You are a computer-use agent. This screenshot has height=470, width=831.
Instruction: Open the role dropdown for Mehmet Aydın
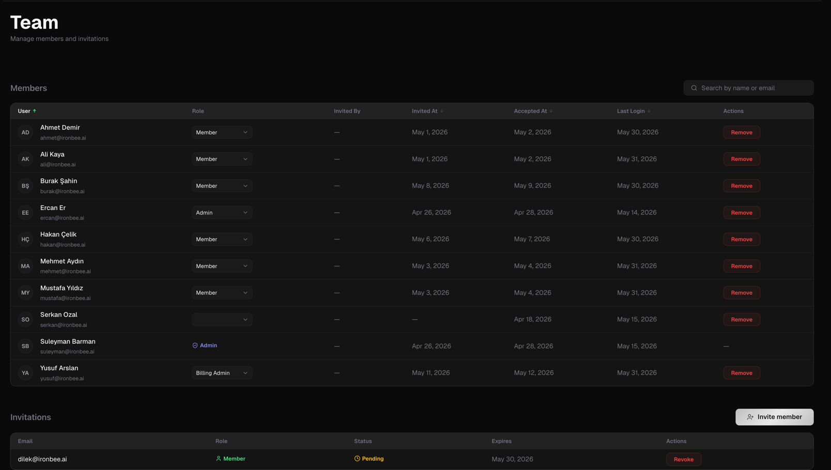point(222,266)
